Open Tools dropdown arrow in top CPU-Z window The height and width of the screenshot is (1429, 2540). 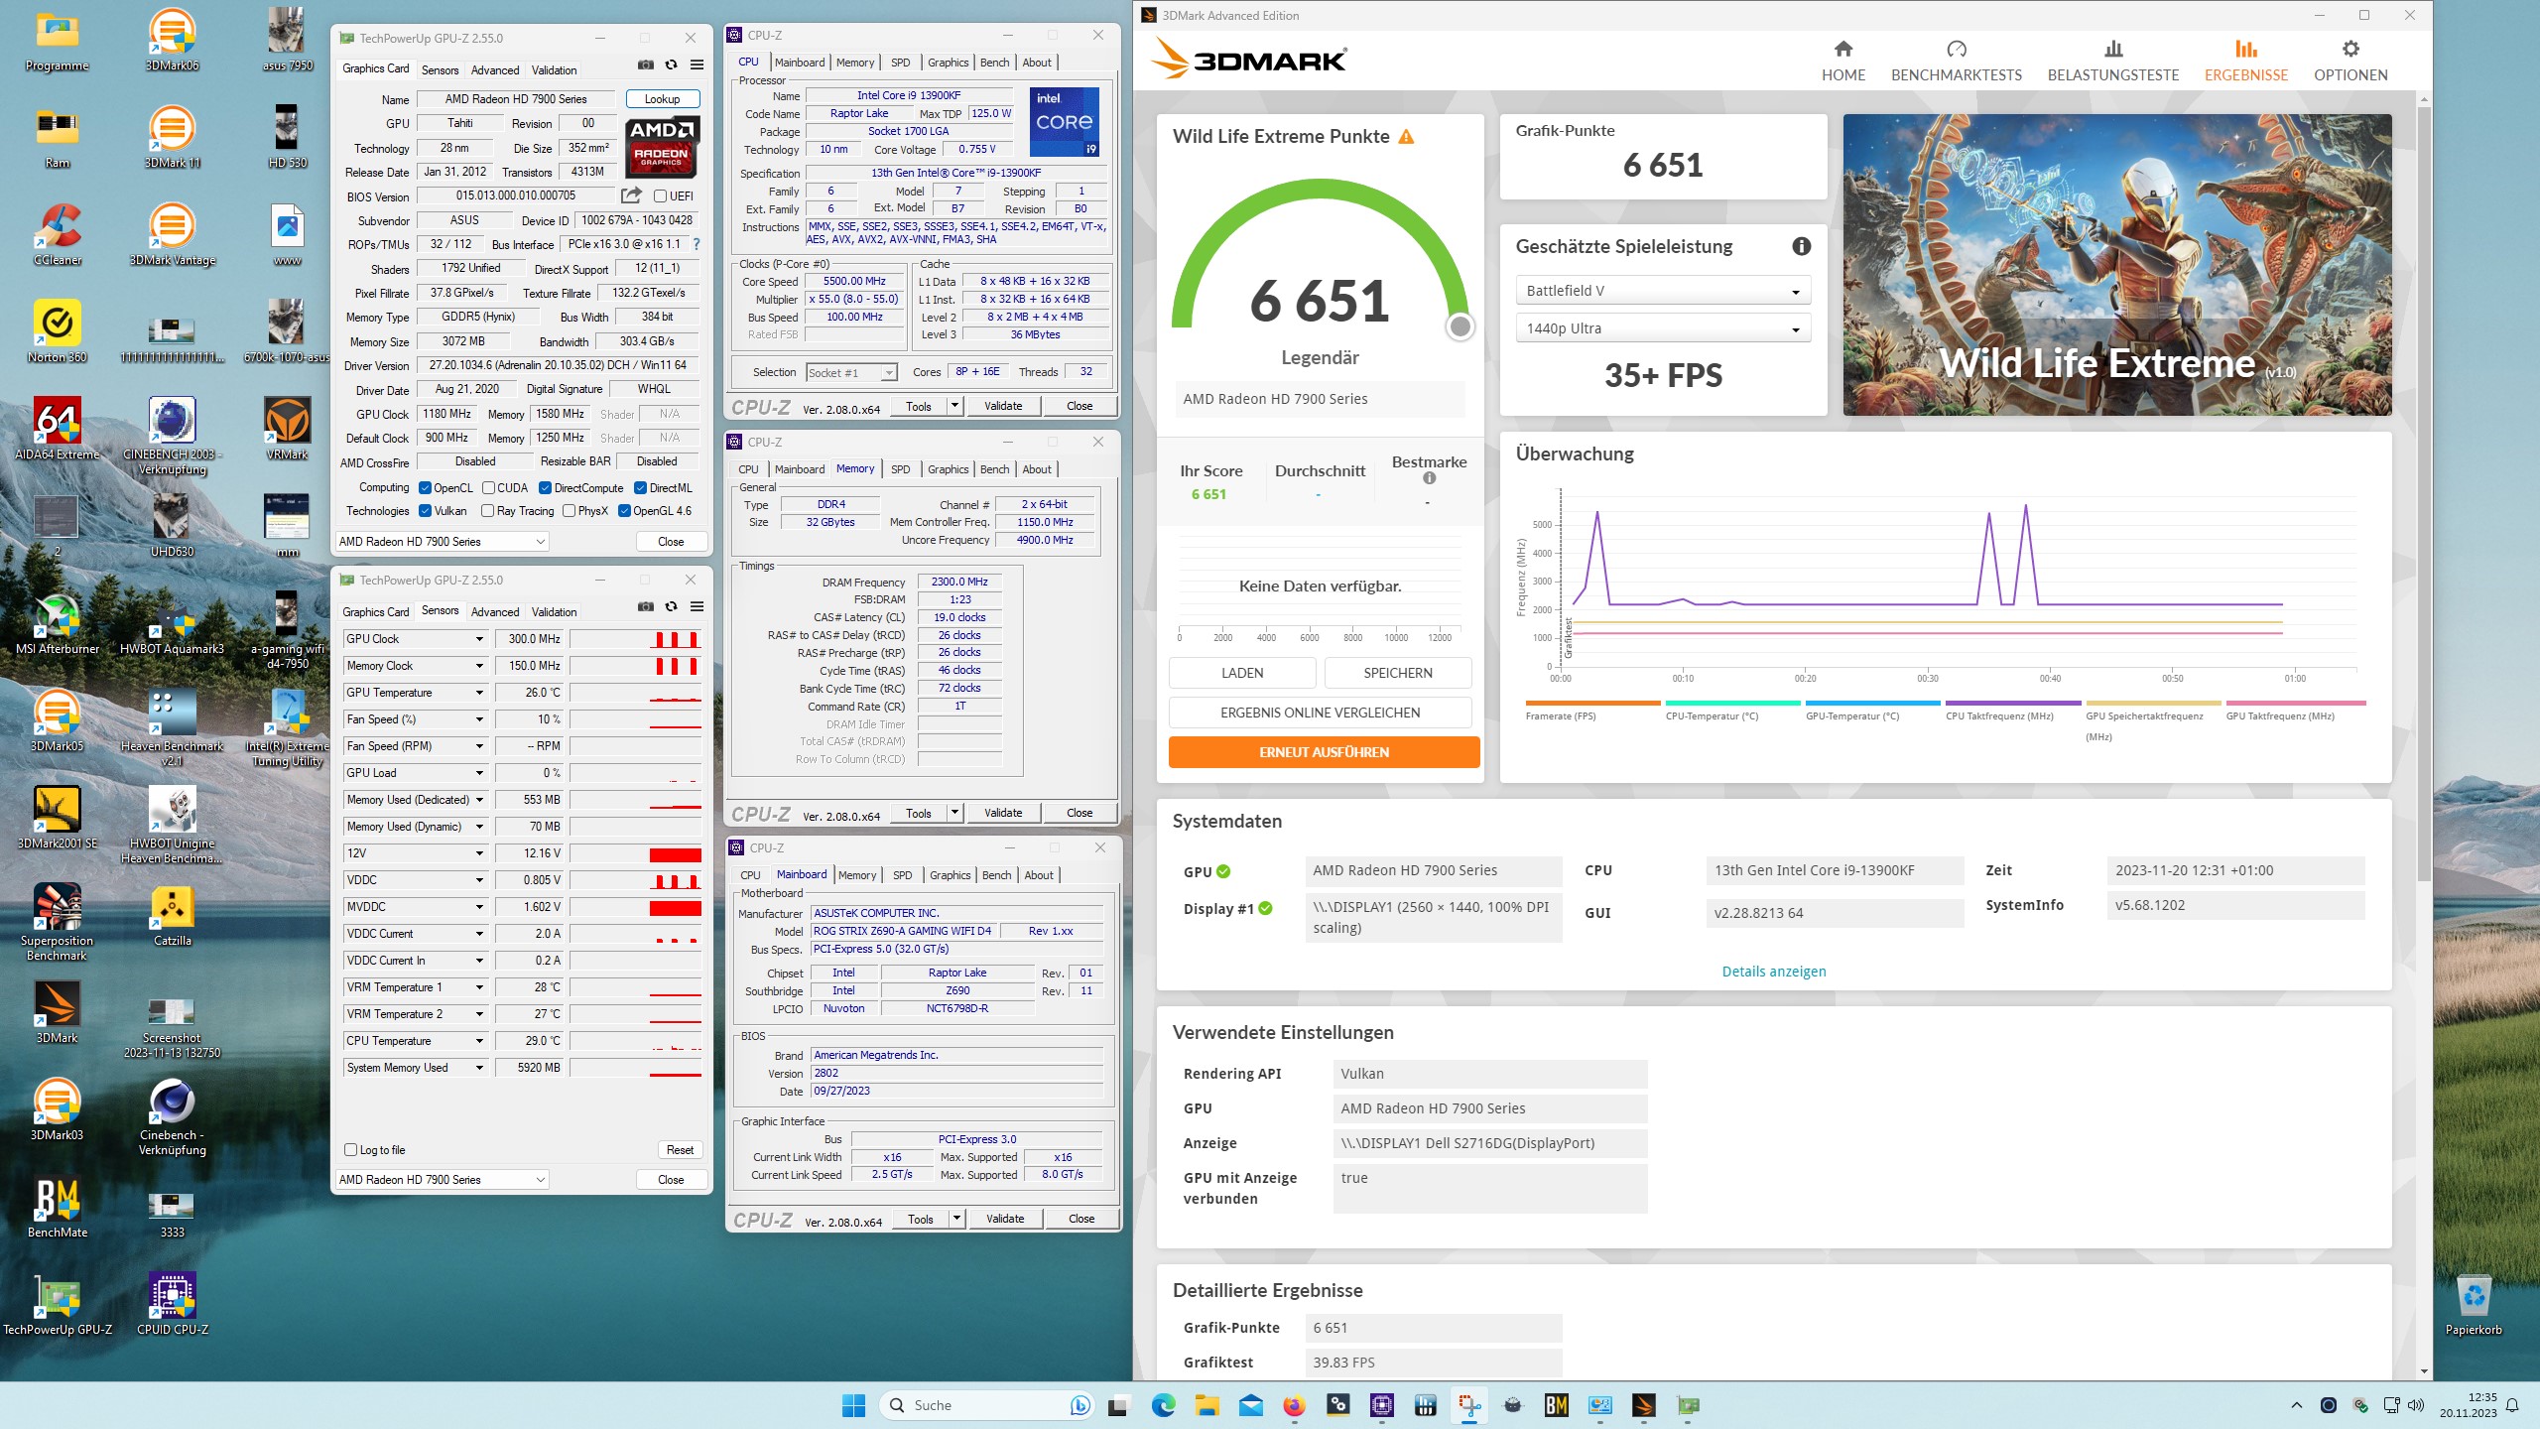pyautogui.click(x=954, y=406)
